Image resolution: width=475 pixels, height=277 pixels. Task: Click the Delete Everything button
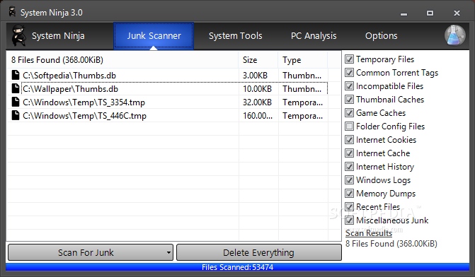click(258, 252)
